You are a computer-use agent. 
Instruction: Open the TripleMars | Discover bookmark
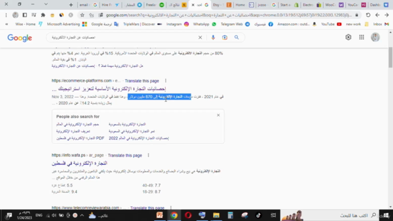click(x=142, y=24)
